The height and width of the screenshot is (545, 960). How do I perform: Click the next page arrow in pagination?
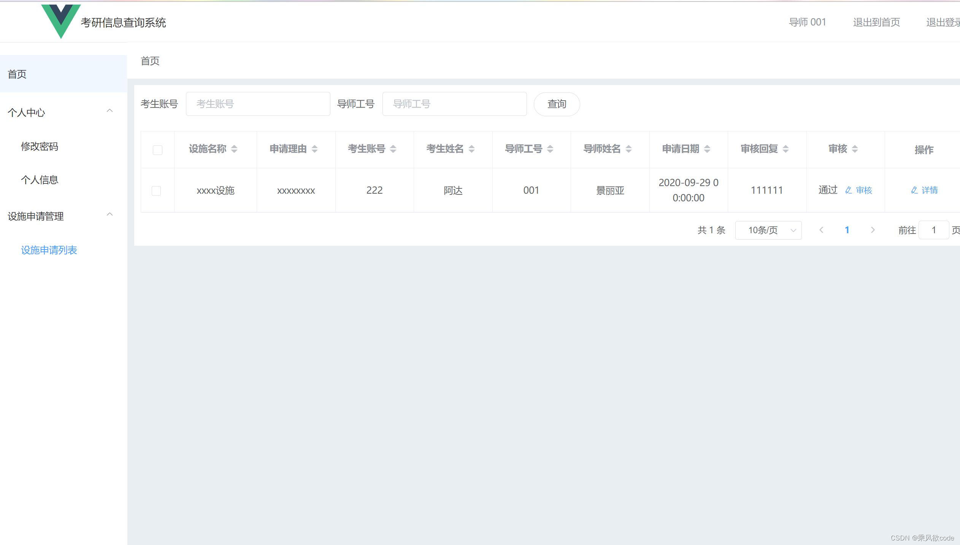point(873,230)
